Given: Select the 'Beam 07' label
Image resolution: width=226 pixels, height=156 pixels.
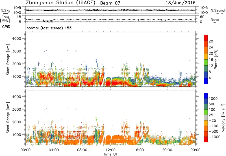Looking at the screenshot, I should click(110, 3).
